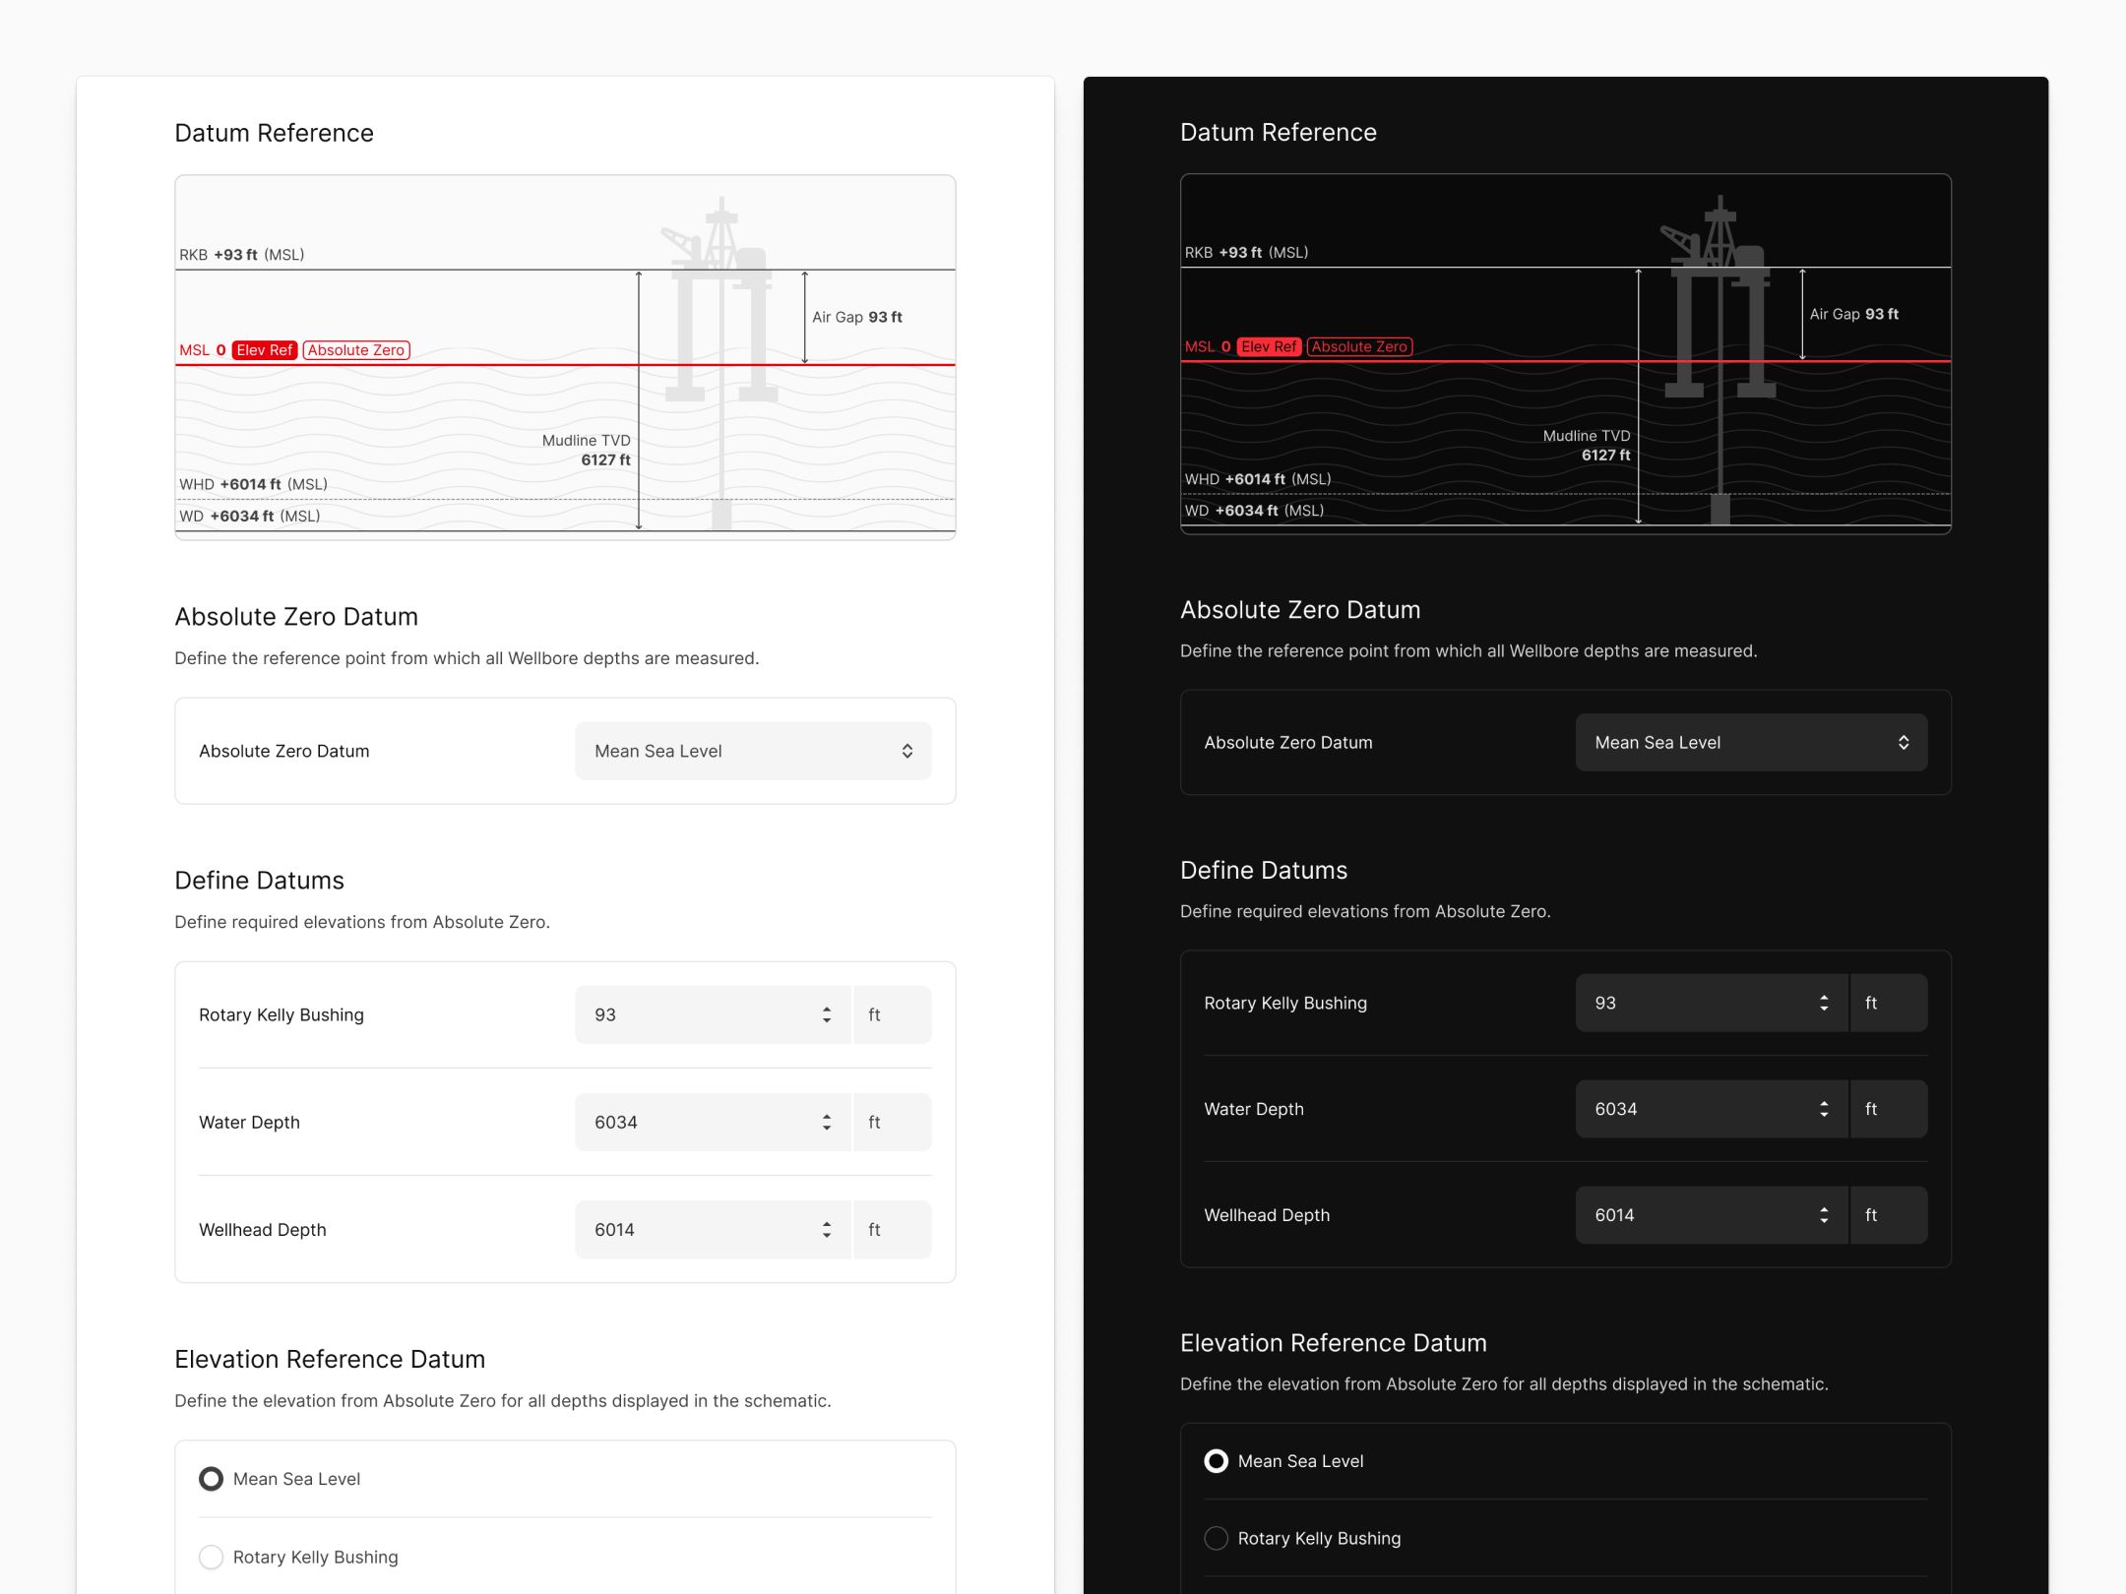2126x1594 pixels.
Task: Decrement dark theme Water Depth stepper
Action: click(1823, 1116)
